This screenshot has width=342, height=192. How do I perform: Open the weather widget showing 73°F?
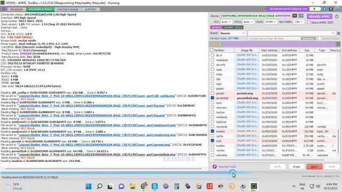[x=13, y=186]
